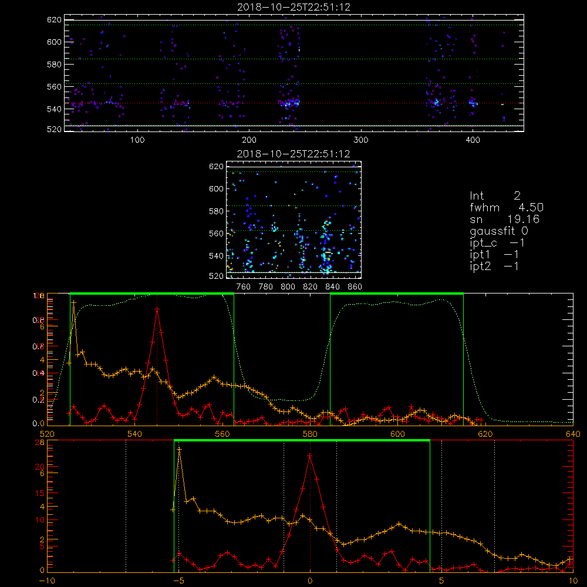Screen dimensions: 587x587
Task: Select the red y-axis label '20'
Action: (39, 467)
